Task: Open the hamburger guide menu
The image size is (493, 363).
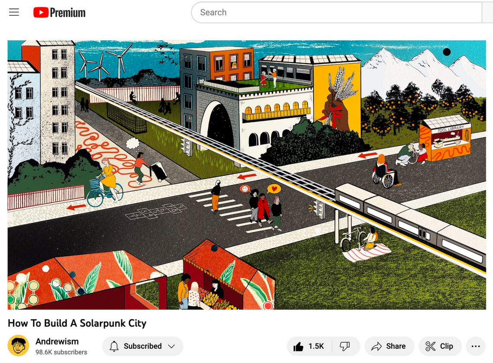Action: (x=14, y=12)
